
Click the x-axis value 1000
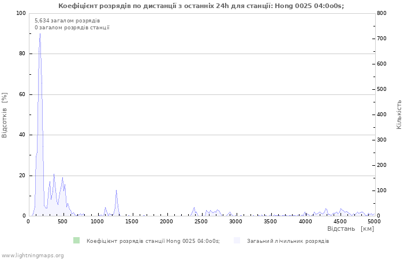[96, 221]
